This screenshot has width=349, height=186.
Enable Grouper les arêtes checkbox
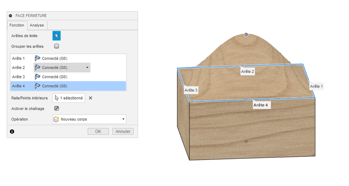click(x=57, y=46)
